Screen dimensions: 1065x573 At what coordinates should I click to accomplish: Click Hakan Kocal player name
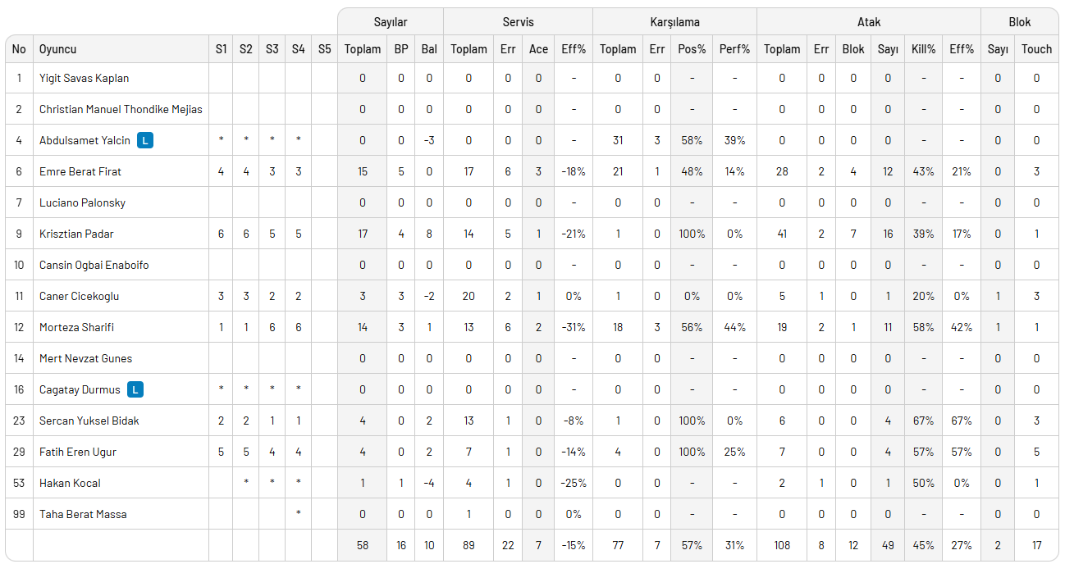[x=70, y=483]
